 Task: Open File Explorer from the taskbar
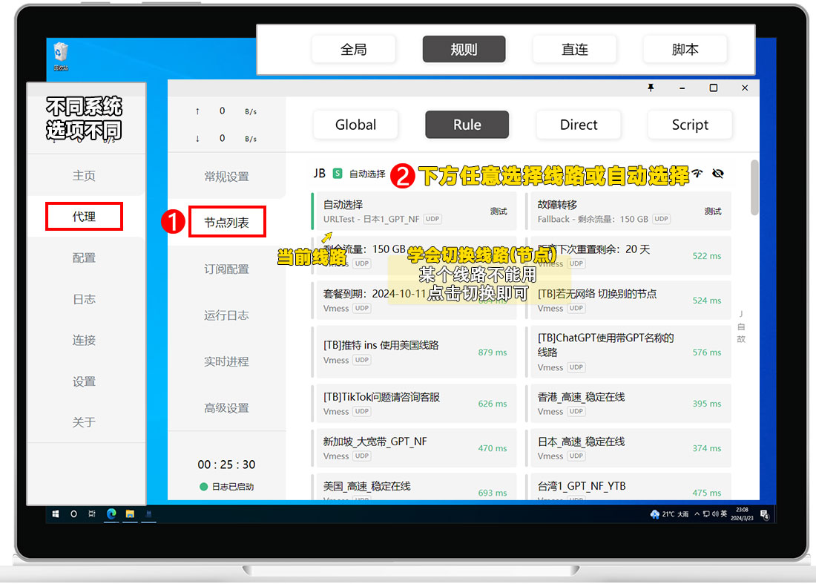130,514
